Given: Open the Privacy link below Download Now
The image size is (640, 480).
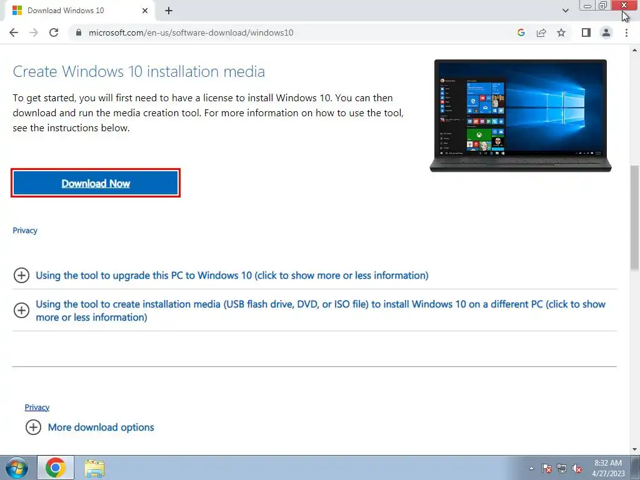Looking at the screenshot, I should coord(25,231).
